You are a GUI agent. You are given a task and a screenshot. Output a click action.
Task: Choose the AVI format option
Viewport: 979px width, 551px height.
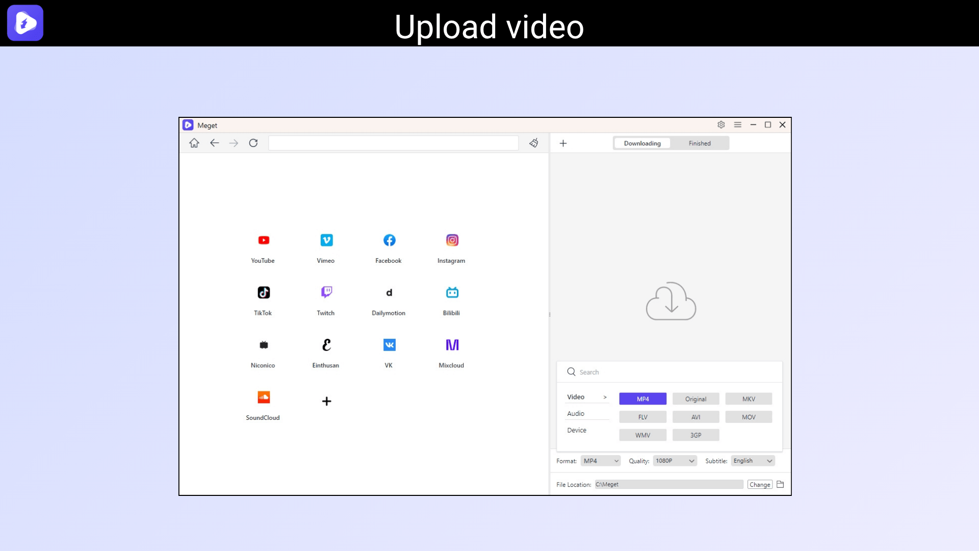(695, 417)
